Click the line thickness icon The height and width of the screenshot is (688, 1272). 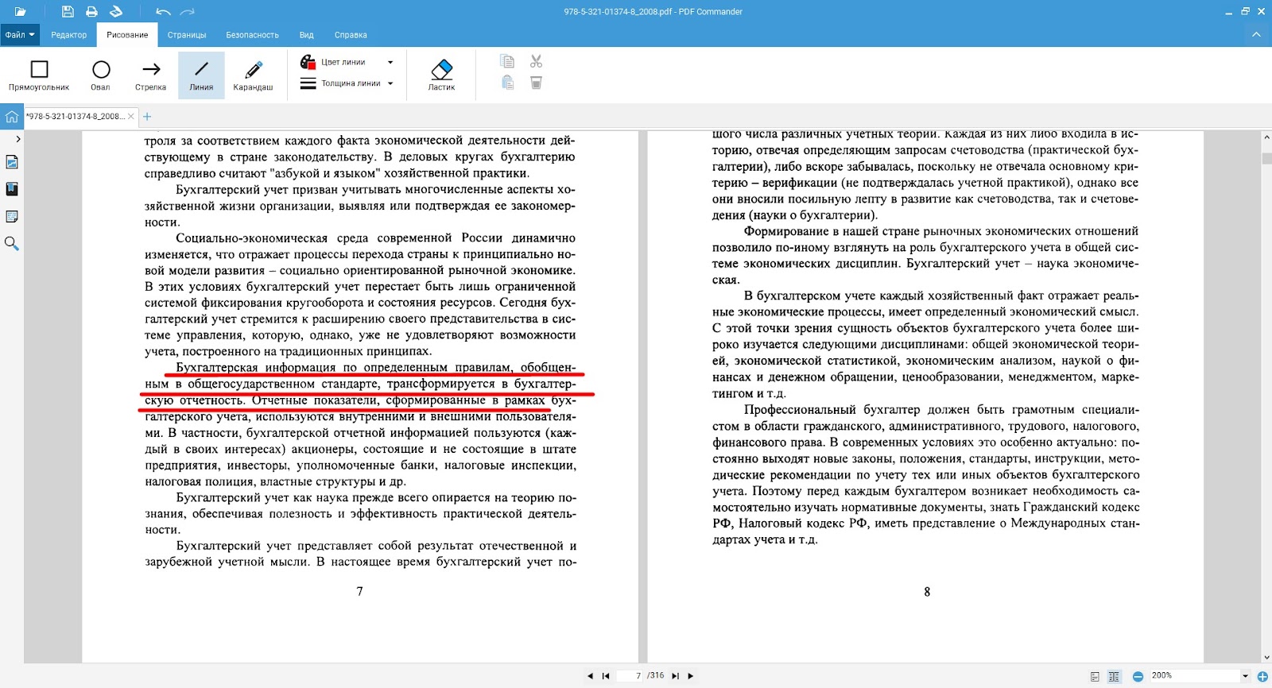308,83
